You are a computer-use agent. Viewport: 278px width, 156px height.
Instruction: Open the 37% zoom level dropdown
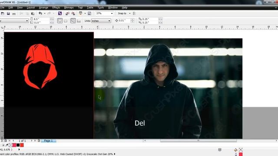pyautogui.click(x=112, y=13)
